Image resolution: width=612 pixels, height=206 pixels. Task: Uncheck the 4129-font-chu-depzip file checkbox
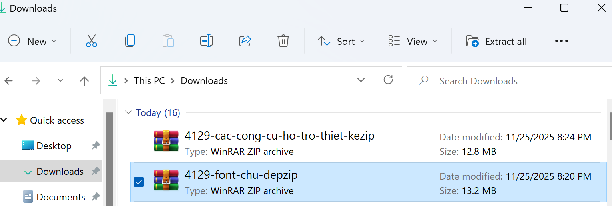pyautogui.click(x=139, y=182)
